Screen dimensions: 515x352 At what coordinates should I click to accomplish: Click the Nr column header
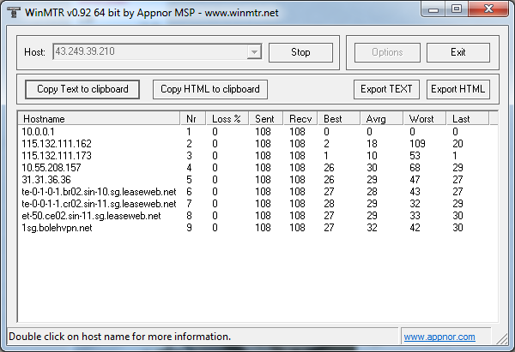point(193,119)
